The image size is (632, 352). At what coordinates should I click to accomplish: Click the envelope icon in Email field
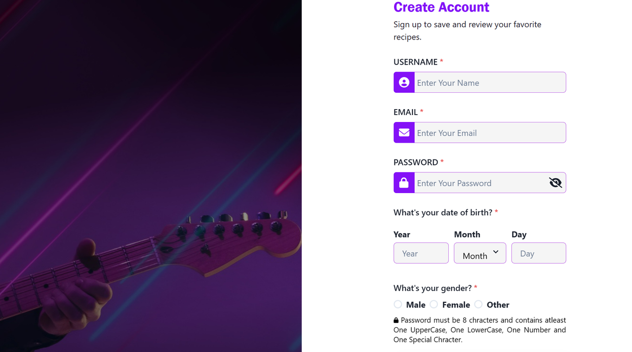(x=404, y=133)
